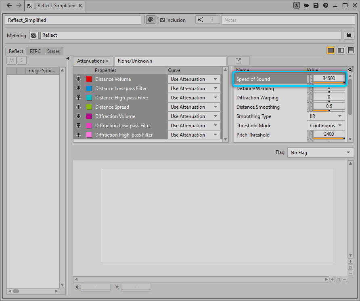Click the color palette icon beside Inclusion
This screenshot has width=360, height=301.
click(x=151, y=20)
